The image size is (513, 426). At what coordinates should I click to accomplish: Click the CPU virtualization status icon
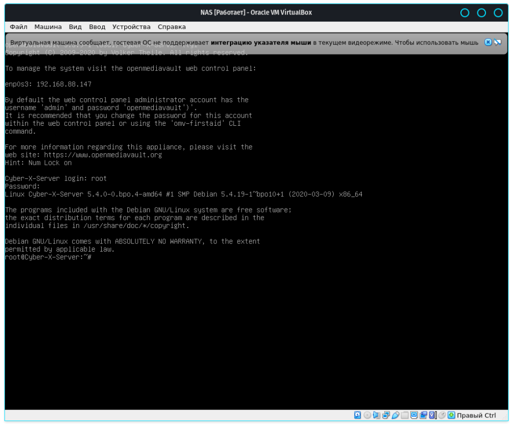click(x=433, y=415)
